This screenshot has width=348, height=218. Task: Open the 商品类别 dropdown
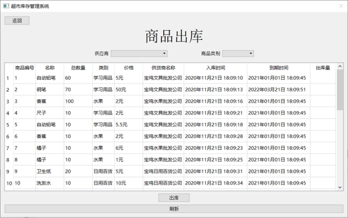pos(238,54)
